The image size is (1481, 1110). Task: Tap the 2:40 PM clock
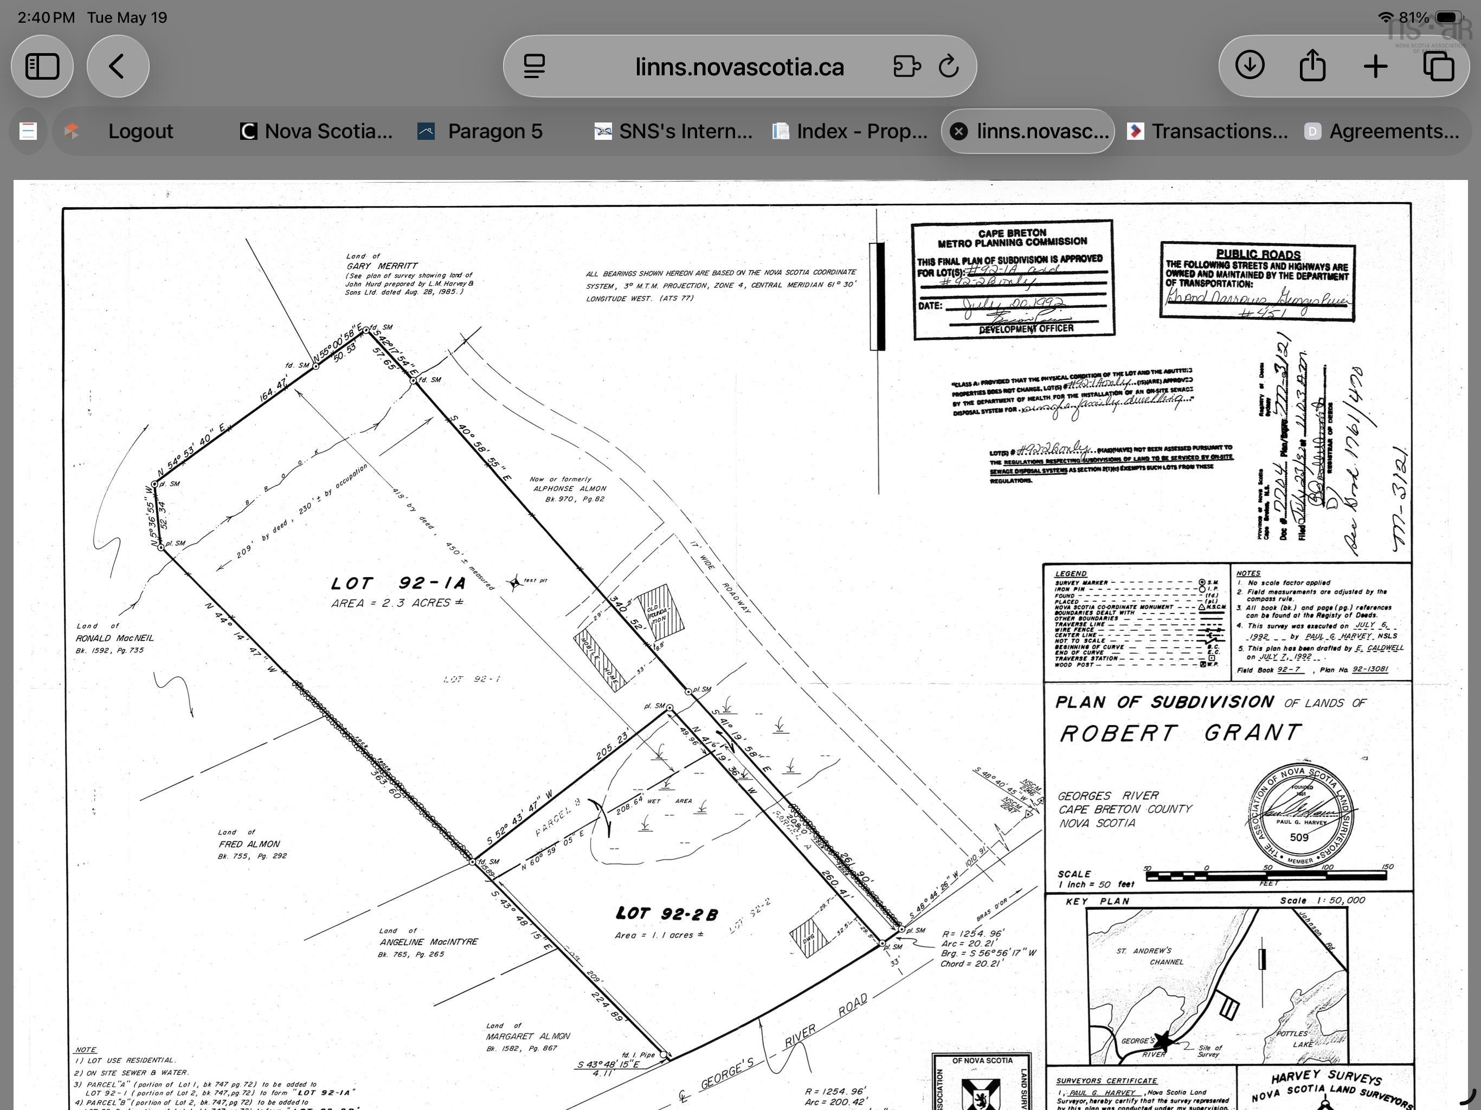pos(46,17)
